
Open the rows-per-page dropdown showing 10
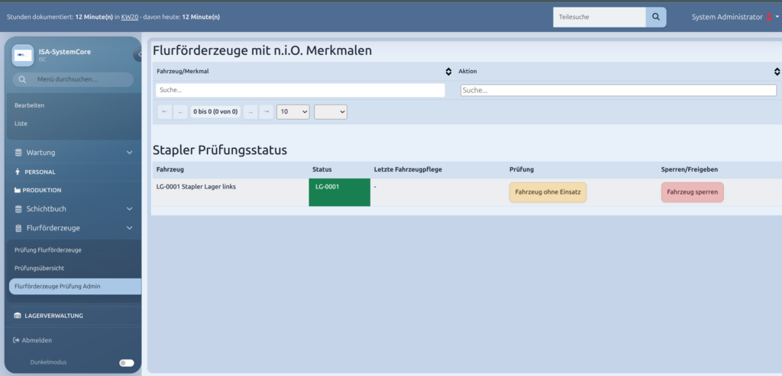(x=293, y=112)
